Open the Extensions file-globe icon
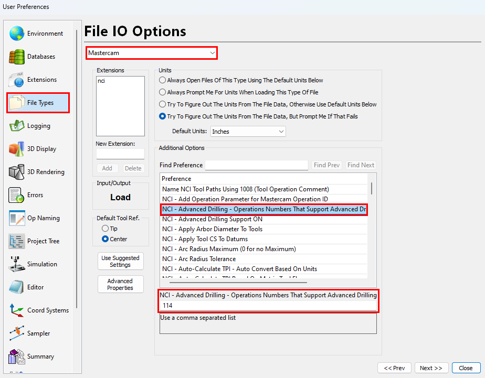This screenshot has height=378, width=485. [17, 80]
